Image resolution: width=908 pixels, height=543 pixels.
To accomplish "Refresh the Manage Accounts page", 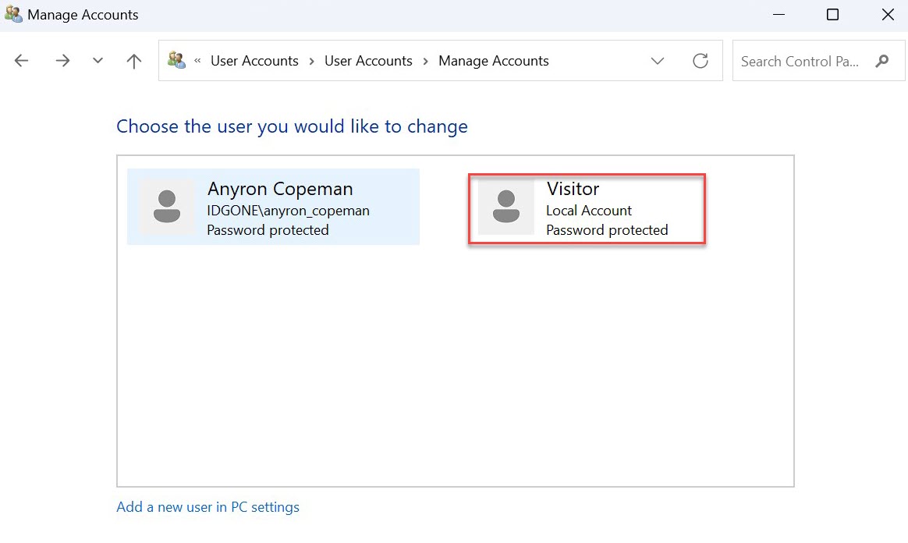I will coord(701,61).
